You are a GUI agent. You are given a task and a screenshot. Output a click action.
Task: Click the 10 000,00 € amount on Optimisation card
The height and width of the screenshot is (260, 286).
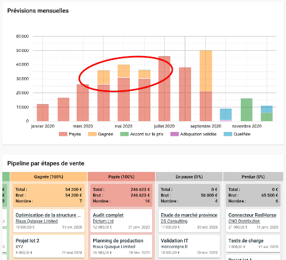click(x=25, y=227)
